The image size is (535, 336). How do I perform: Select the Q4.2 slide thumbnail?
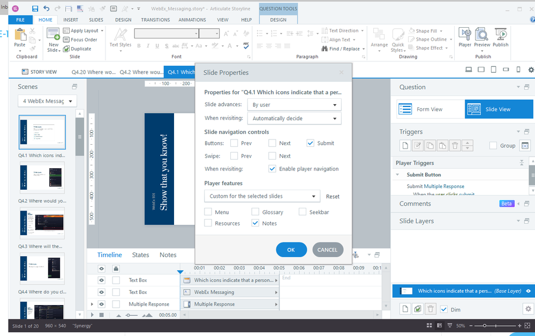(x=42, y=179)
